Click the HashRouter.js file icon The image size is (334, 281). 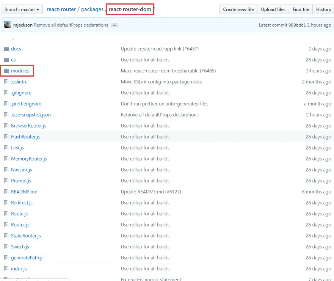tap(6, 137)
